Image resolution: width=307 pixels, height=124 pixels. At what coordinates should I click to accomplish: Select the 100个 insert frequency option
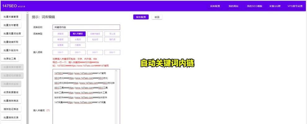pyautogui.click(x=60, y=52)
